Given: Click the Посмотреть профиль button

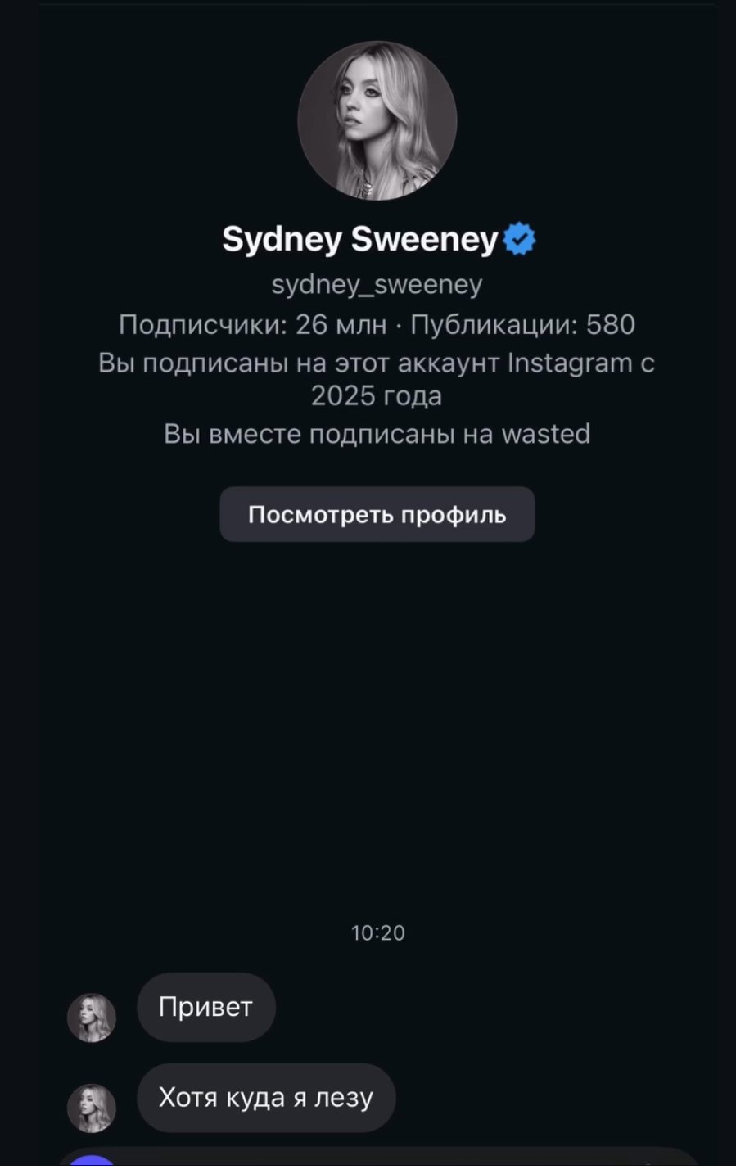Looking at the screenshot, I should point(377,514).
